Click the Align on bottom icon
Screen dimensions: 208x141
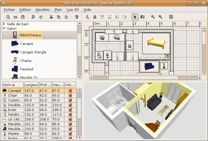click(110, 17)
